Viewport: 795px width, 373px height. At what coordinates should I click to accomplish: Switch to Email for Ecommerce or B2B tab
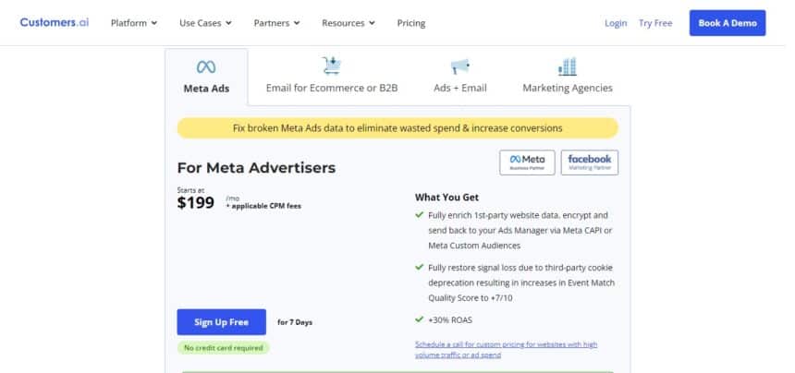(332, 77)
